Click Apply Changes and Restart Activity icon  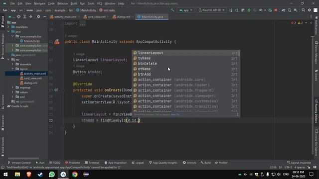coord(231,10)
